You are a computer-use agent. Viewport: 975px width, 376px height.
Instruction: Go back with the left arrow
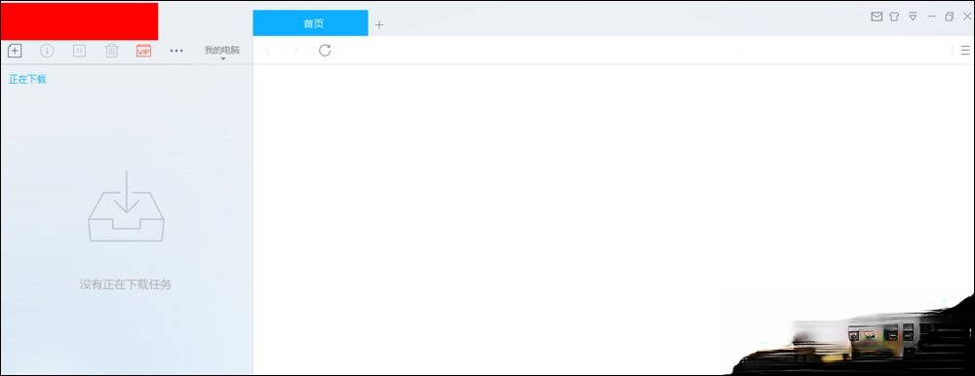click(268, 51)
